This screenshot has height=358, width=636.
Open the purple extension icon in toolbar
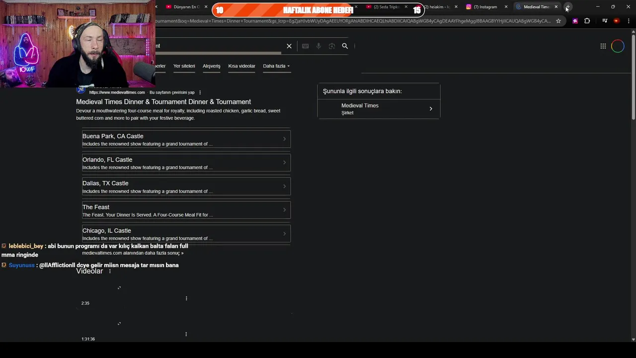click(575, 21)
